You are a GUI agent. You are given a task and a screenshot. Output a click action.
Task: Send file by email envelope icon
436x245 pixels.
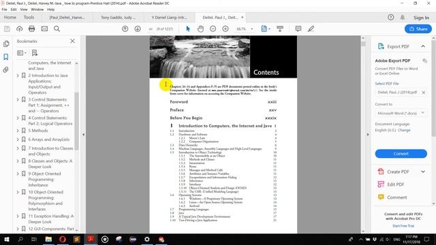click(44, 29)
